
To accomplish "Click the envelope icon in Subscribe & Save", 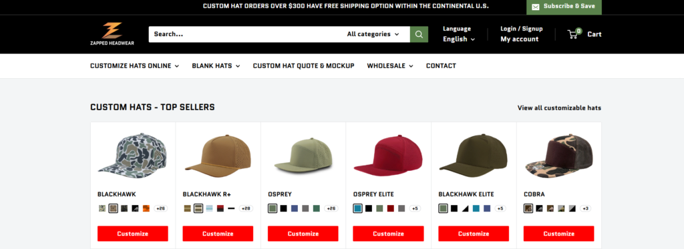I will pos(535,7).
